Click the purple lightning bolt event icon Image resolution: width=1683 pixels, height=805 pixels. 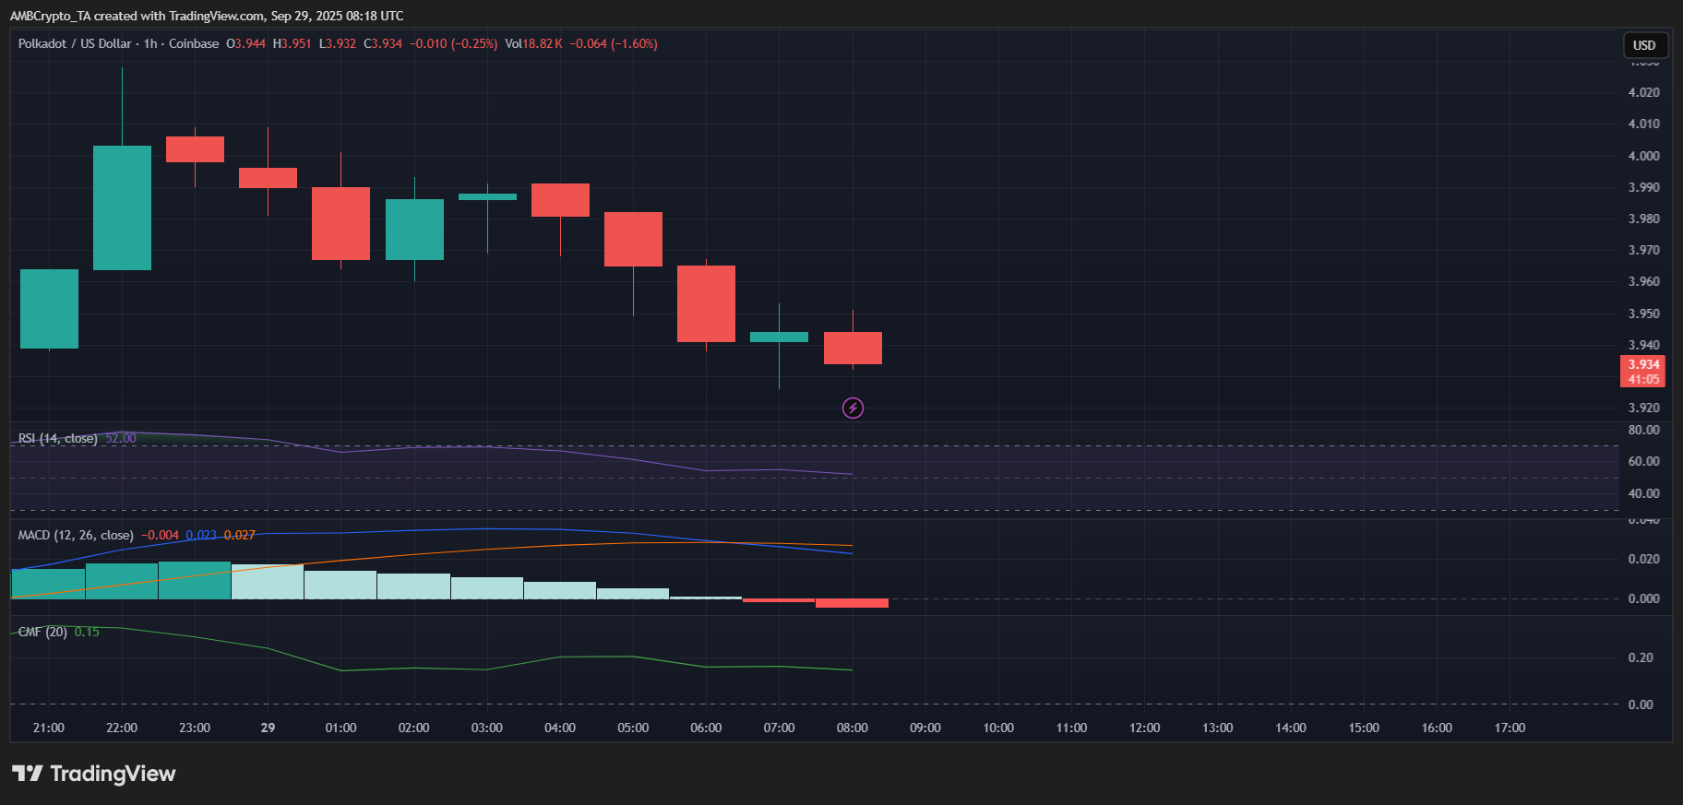(853, 408)
